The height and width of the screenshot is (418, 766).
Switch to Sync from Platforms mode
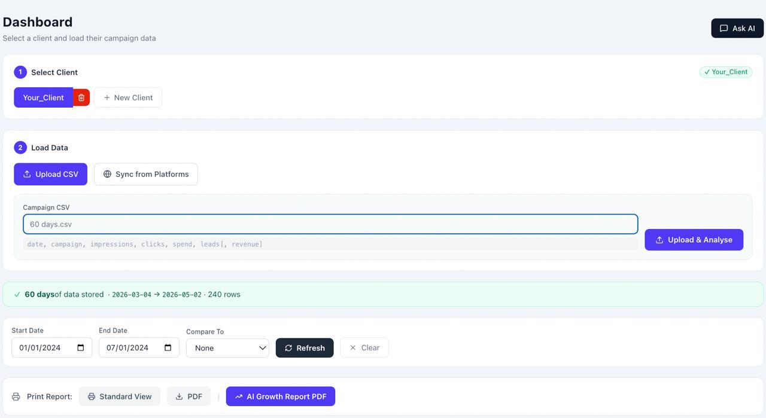(x=146, y=174)
